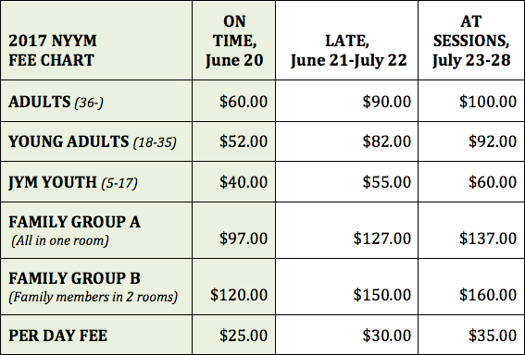Select the $127.00 late Family Group A fee
This screenshot has height=355, width=525.
tap(382, 239)
